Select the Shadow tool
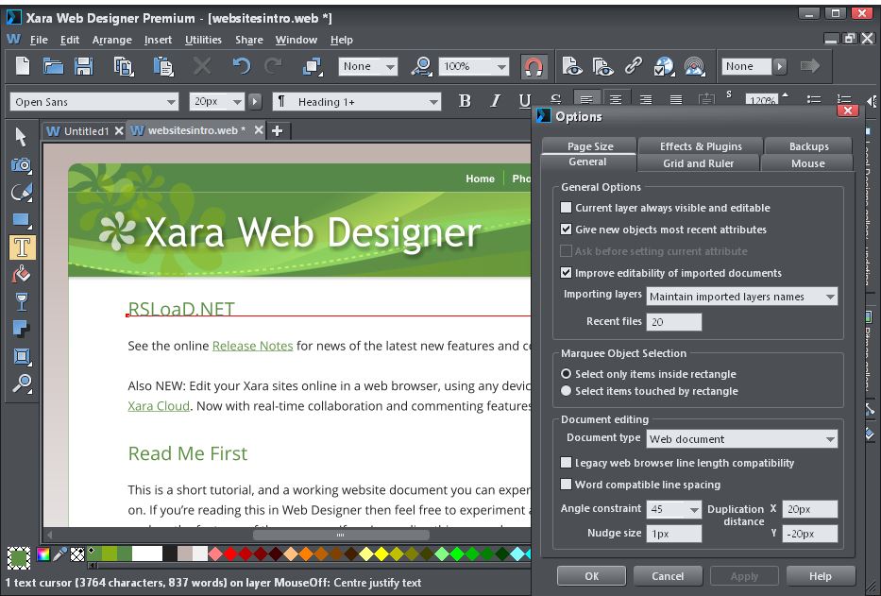Screen dimensions: 881x596 pos(22,330)
